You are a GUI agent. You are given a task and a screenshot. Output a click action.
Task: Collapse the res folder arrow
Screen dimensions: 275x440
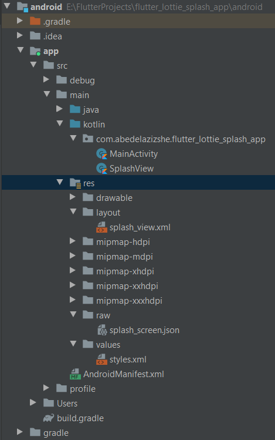tap(60, 182)
